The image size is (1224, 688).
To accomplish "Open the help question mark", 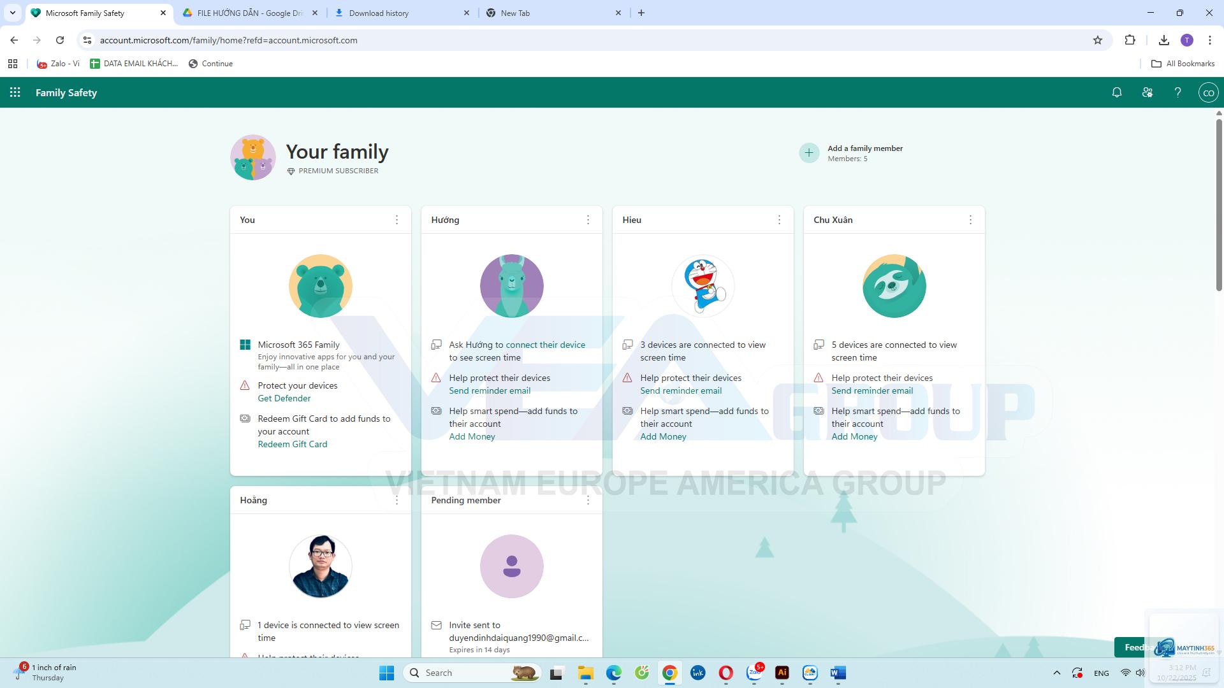I will pyautogui.click(x=1178, y=92).
